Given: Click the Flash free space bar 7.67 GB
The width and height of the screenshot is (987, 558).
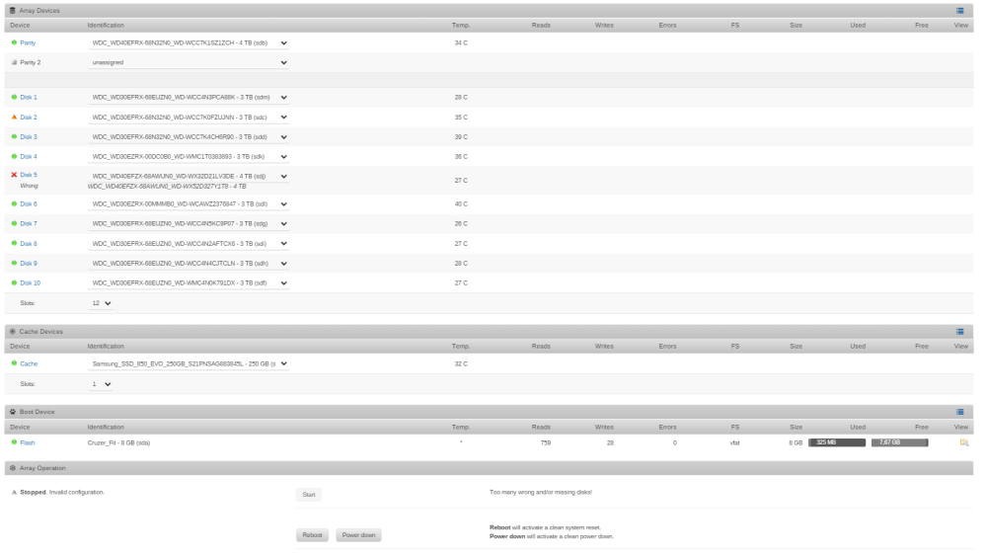Looking at the screenshot, I should [899, 442].
